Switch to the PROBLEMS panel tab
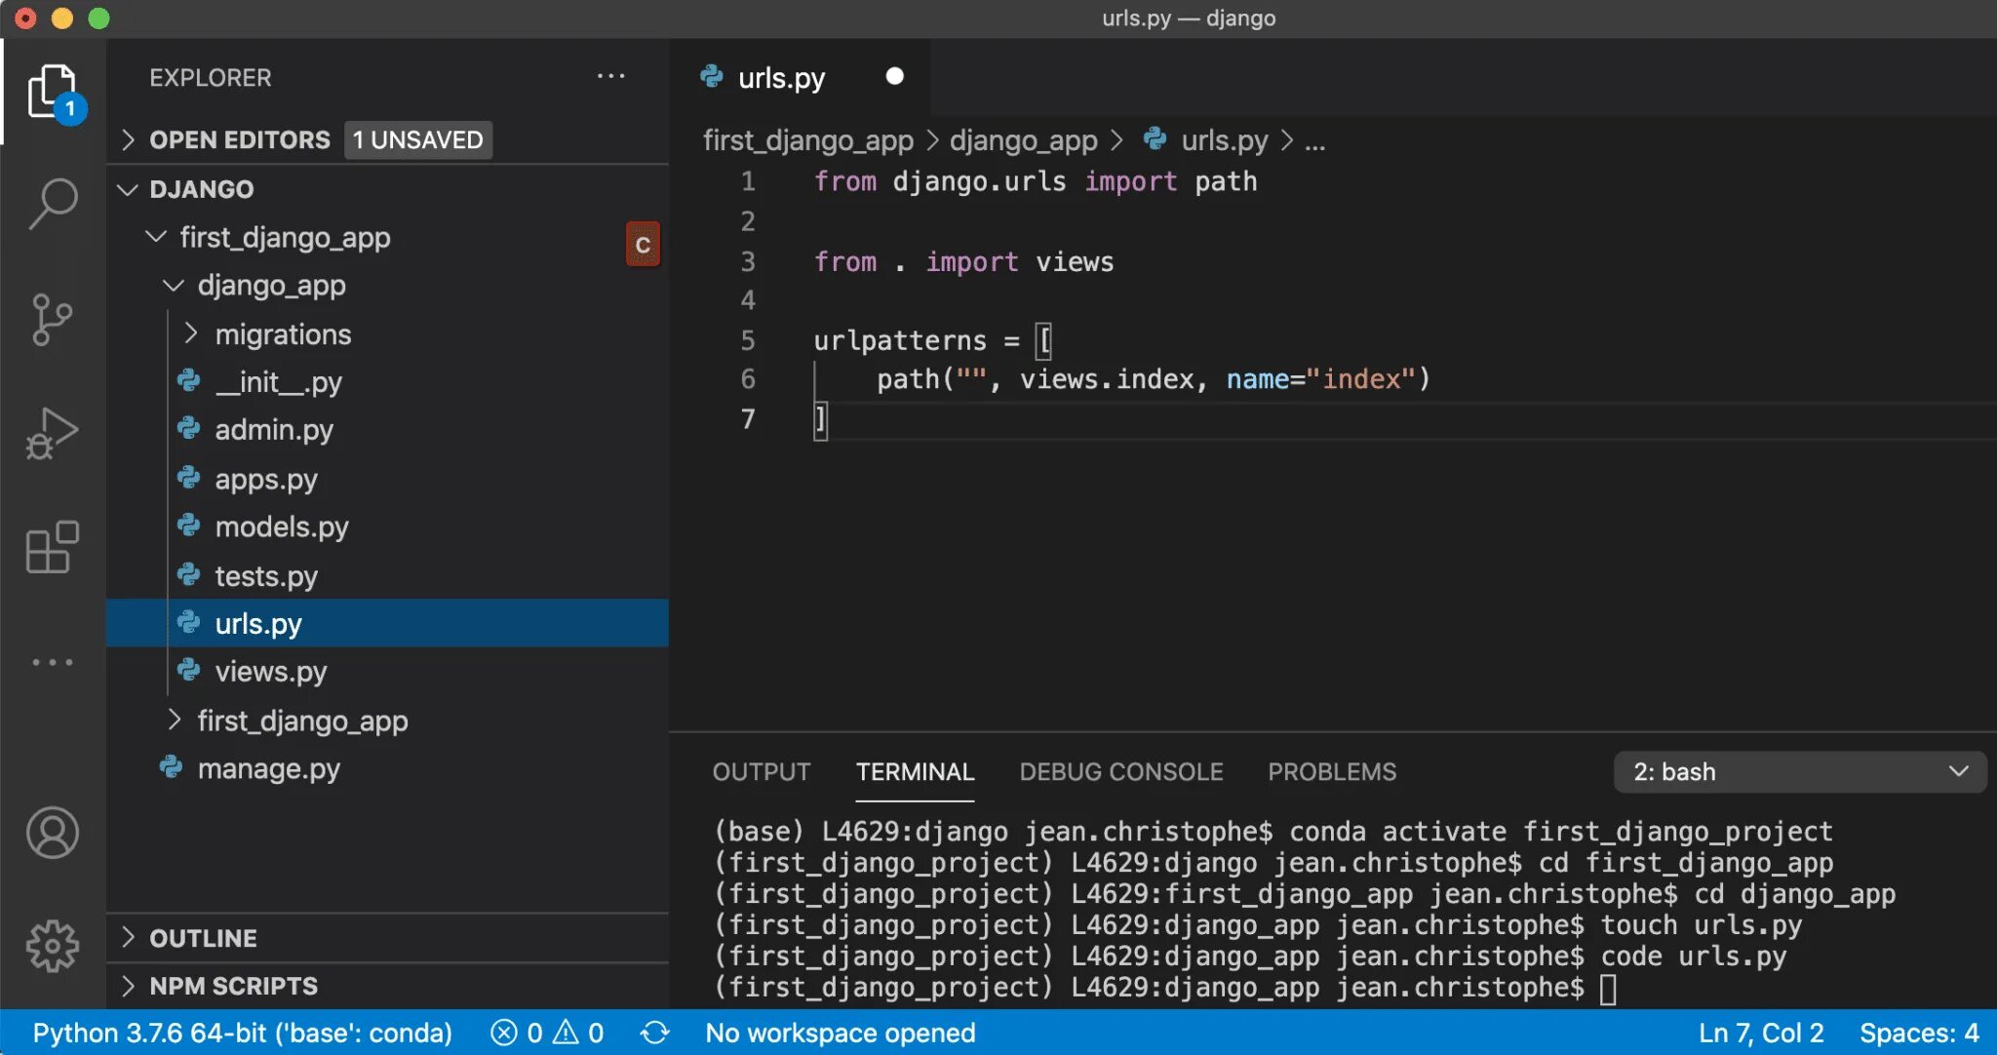Screen dimensions: 1997x1055 click(1331, 771)
